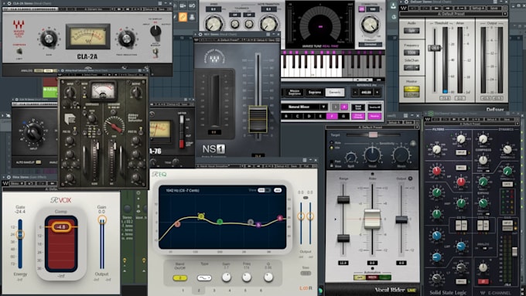
Task: Select root note F in Waves Tune
Action: pos(332,117)
